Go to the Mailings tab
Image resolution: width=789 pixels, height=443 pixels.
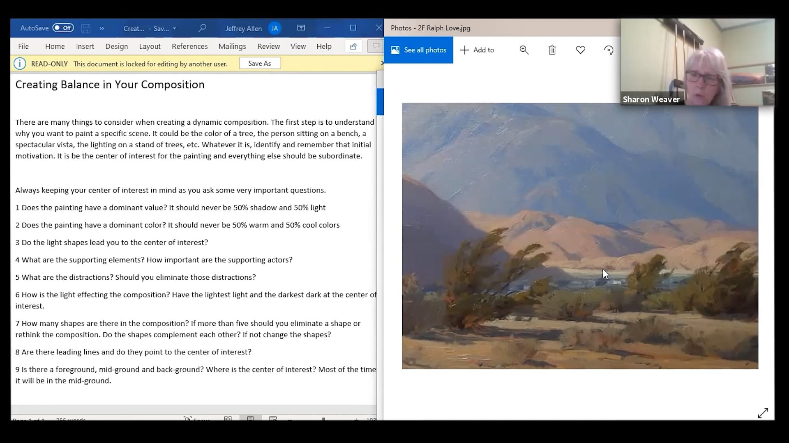232,46
